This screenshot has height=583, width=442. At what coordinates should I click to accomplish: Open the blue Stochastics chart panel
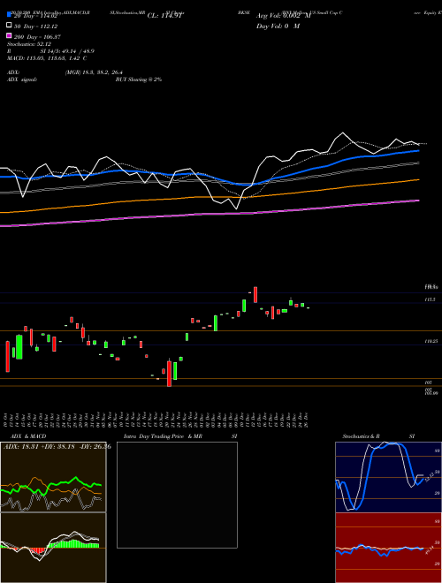point(388,477)
